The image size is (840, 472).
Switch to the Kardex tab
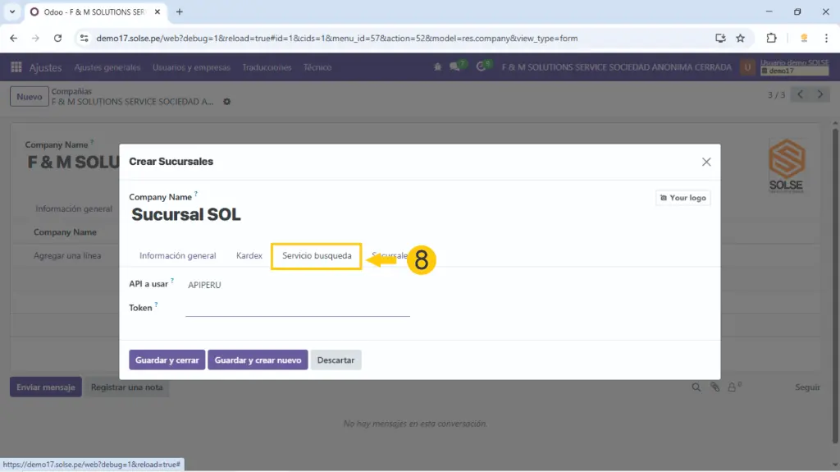tap(249, 256)
